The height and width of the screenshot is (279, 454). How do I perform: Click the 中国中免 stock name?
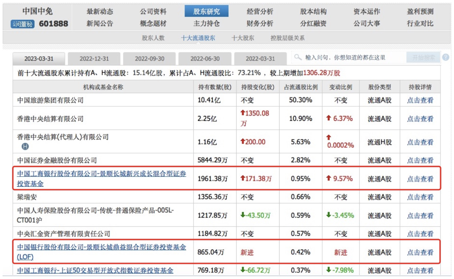point(37,11)
